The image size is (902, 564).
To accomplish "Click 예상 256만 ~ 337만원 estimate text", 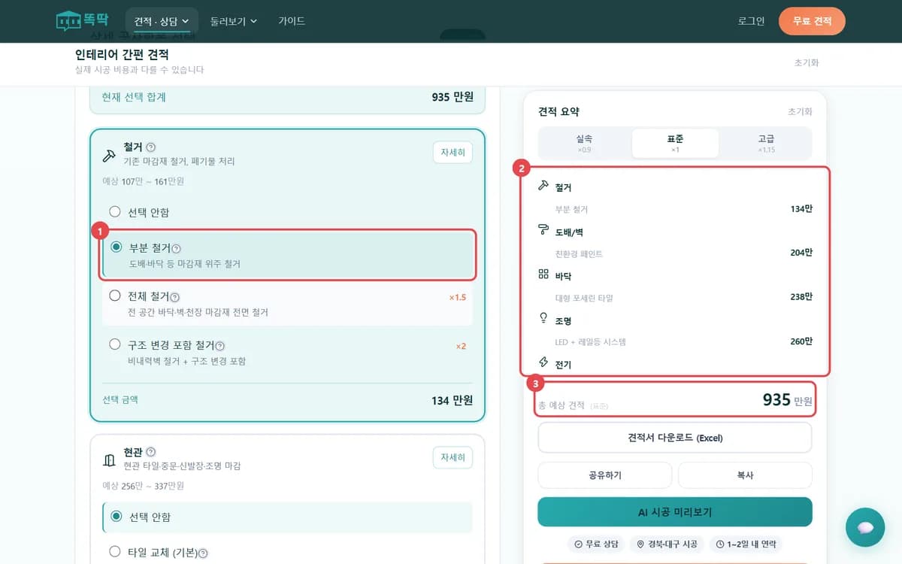I will pyautogui.click(x=143, y=486).
